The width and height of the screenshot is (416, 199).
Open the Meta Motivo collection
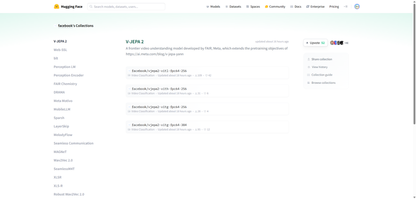point(63,101)
